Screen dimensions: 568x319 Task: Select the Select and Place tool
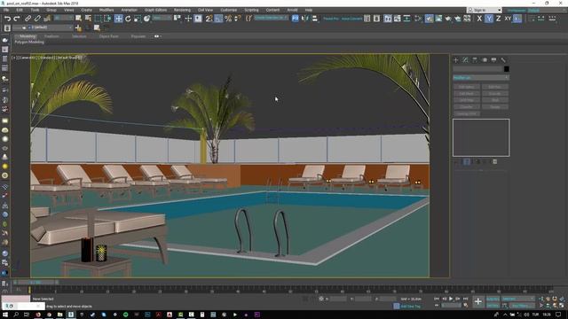pyautogui.click(x=146, y=19)
